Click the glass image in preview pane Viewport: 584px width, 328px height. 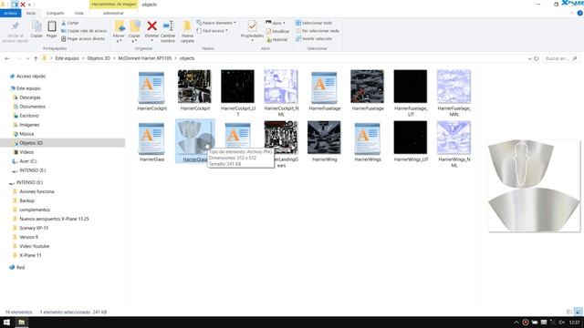click(x=534, y=186)
